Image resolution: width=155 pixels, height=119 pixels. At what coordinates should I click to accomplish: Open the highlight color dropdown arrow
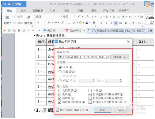[x=84, y=23]
